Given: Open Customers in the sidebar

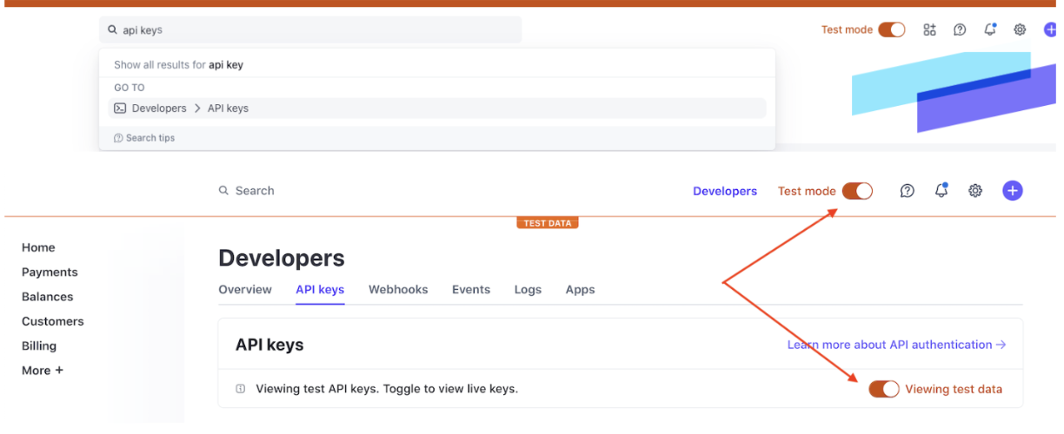Looking at the screenshot, I should point(53,321).
